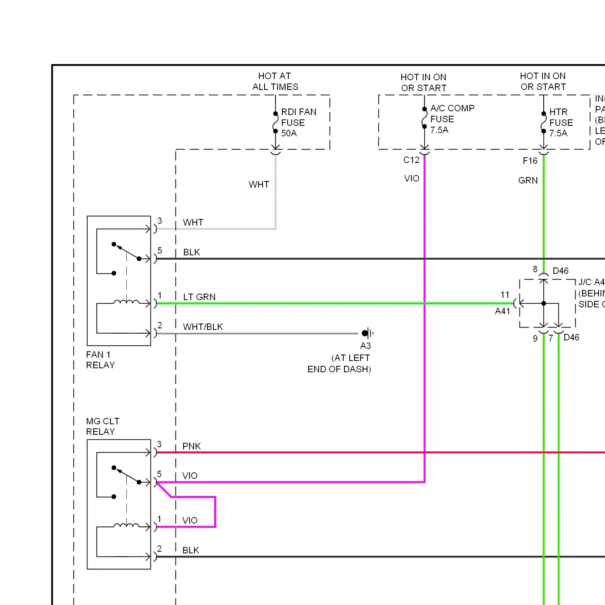Image resolution: width=605 pixels, height=605 pixels.
Task: Click the junction dot inside the J/C connector
Action: click(544, 303)
